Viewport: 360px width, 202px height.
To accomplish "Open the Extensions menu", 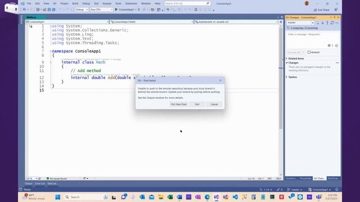I will [131, 3].
